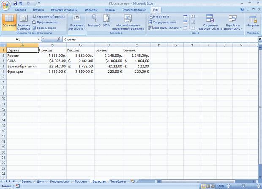Click Упорядочить все arrange windows
The width and height of the screenshot is (262, 189).
[x=162, y=22]
